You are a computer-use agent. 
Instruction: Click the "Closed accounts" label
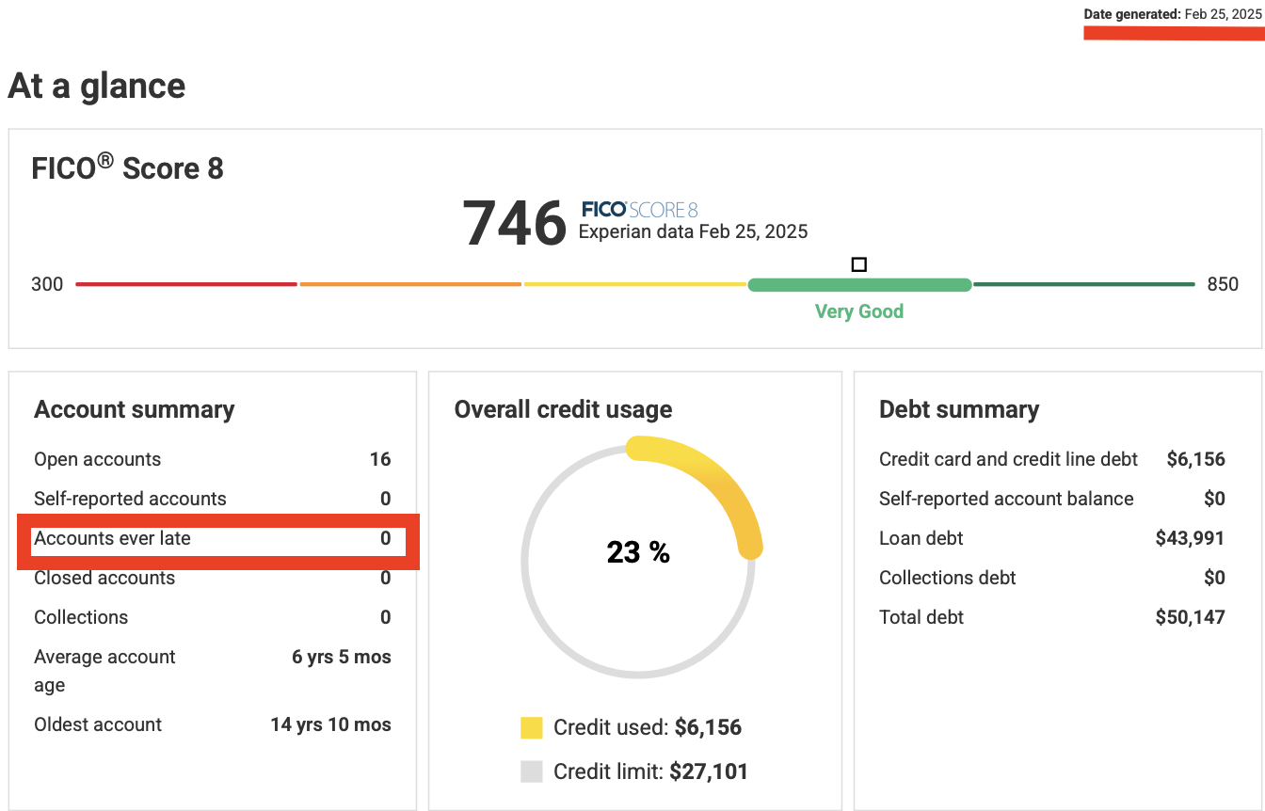coord(104,578)
